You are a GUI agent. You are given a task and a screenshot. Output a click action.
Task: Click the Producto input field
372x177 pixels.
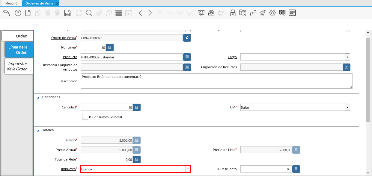(132, 57)
